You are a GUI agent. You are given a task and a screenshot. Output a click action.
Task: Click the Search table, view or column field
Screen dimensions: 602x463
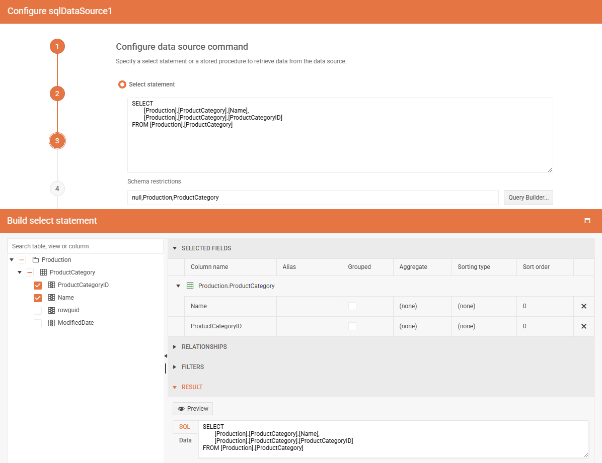pos(86,246)
